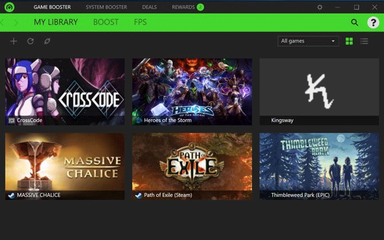Image resolution: width=384 pixels, height=240 pixels.
Task: Open the settings gear icon
Action: pyautogui.click(x=320, y=7)
